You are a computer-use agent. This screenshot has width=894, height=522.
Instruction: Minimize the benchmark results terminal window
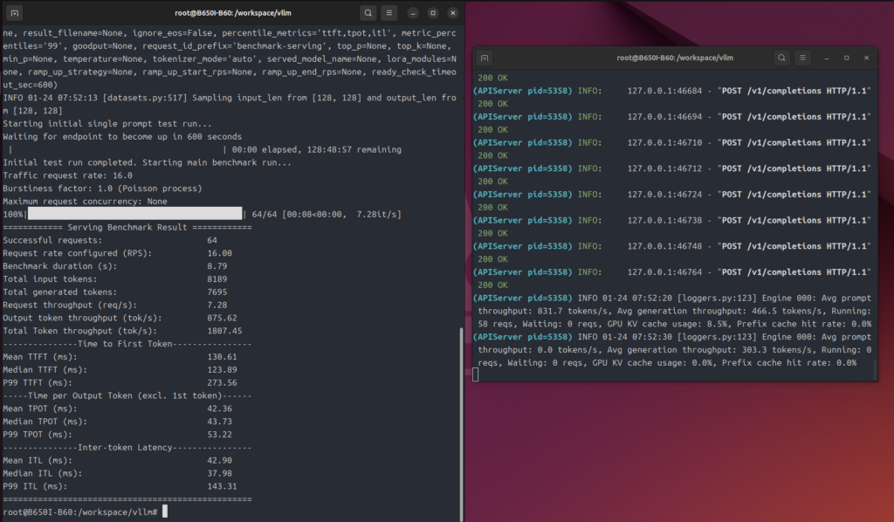click(411, 13)
